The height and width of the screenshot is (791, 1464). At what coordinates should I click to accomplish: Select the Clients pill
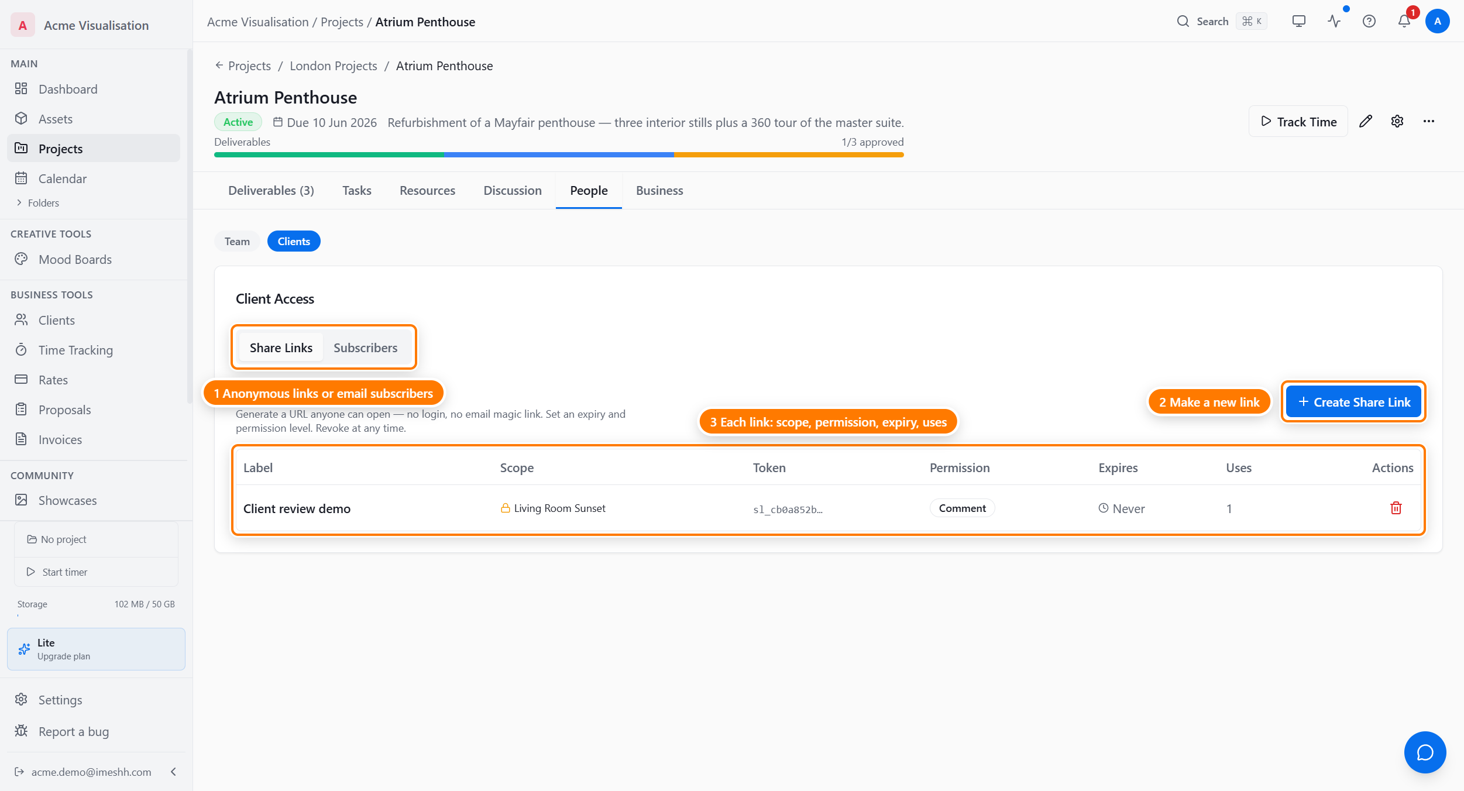tap(294, 241)
